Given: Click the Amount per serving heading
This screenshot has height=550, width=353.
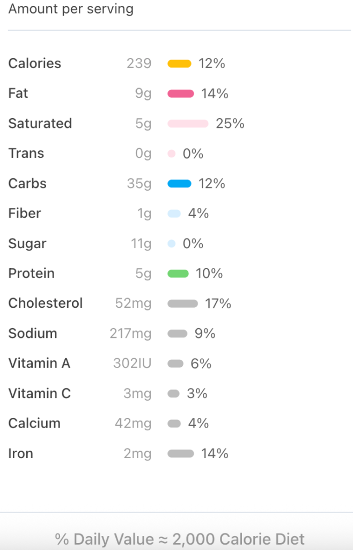Looking at the screenshot, I should [71, 9].
